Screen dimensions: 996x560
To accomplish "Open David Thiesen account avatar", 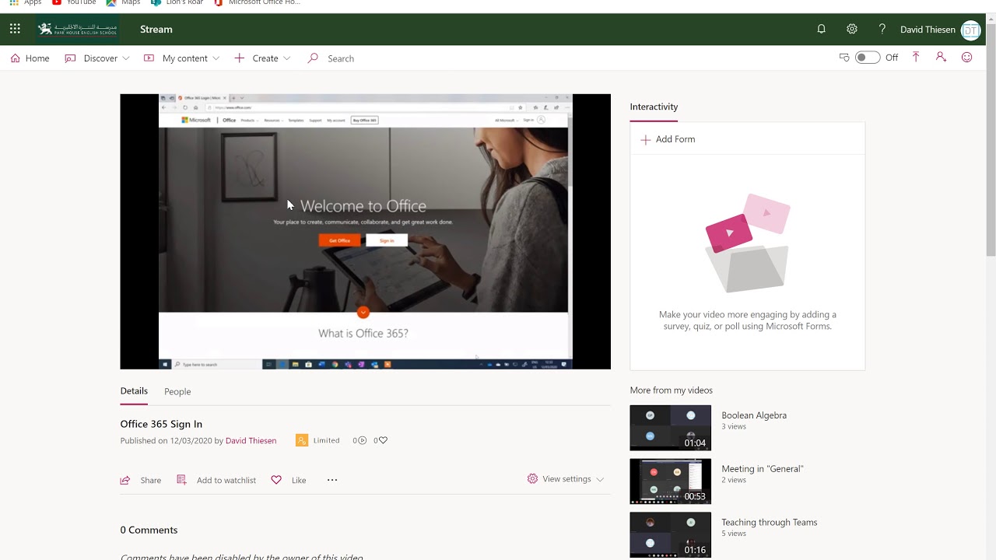I will [970, 30].
